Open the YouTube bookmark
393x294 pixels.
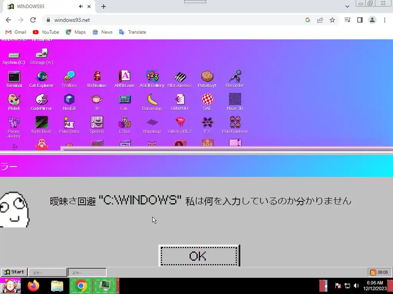tap(46, 32)
